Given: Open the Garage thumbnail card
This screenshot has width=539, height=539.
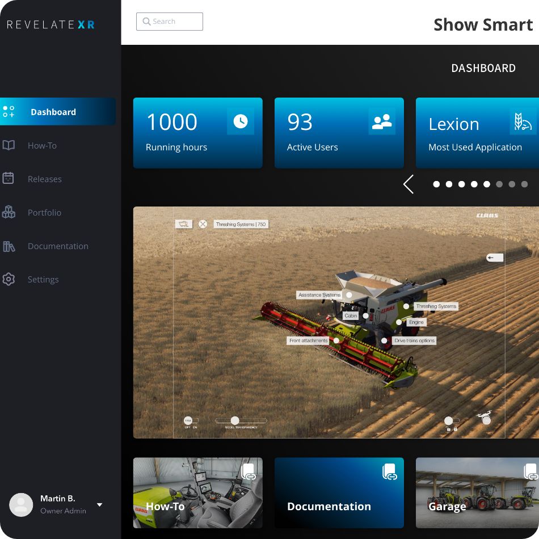Looking at the screenshot, I should coord(478,492).
